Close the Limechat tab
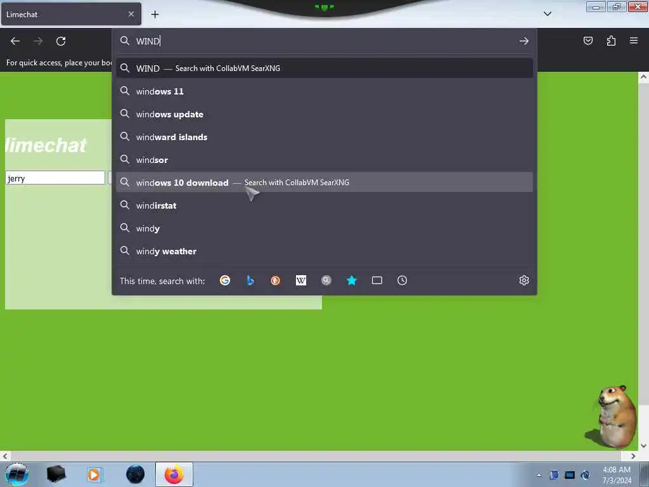Screen dimensions: 649x487 pyautogui.click(x=131, y=14)
